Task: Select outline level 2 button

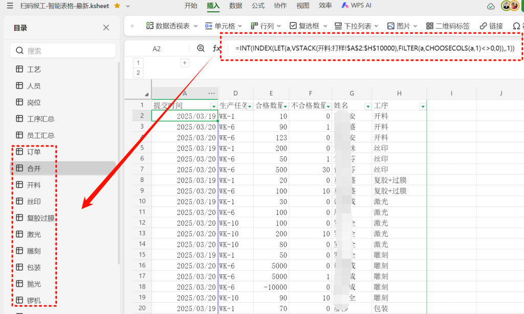Action: (x=138, y=73)
